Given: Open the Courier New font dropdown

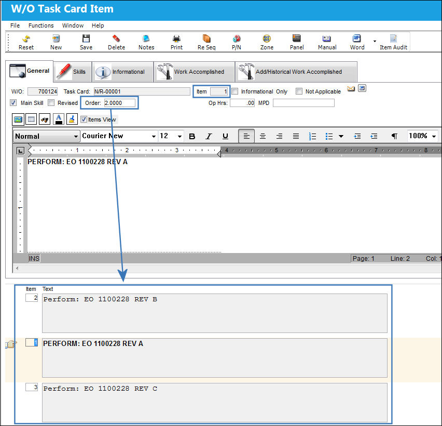Looking at the screenshot, I should click(154, 136).
